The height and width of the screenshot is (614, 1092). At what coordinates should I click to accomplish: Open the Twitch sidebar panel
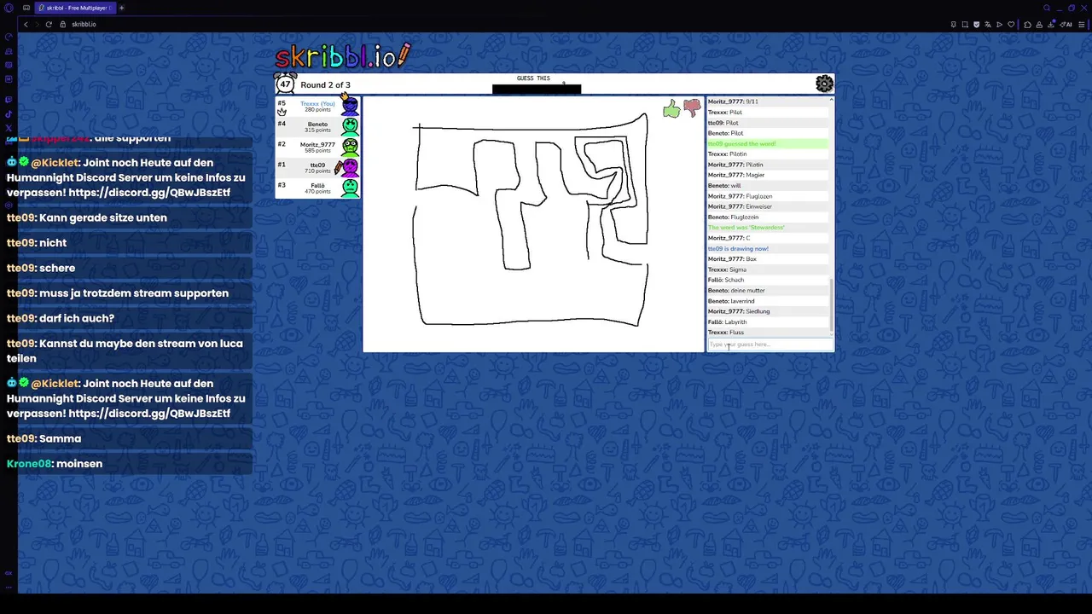9,101
